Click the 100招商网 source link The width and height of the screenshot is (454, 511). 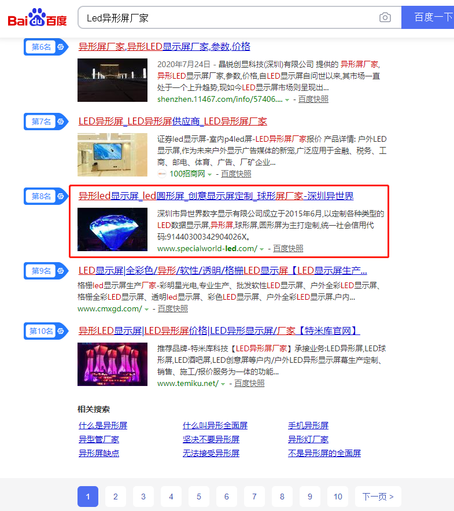(187, 174)
